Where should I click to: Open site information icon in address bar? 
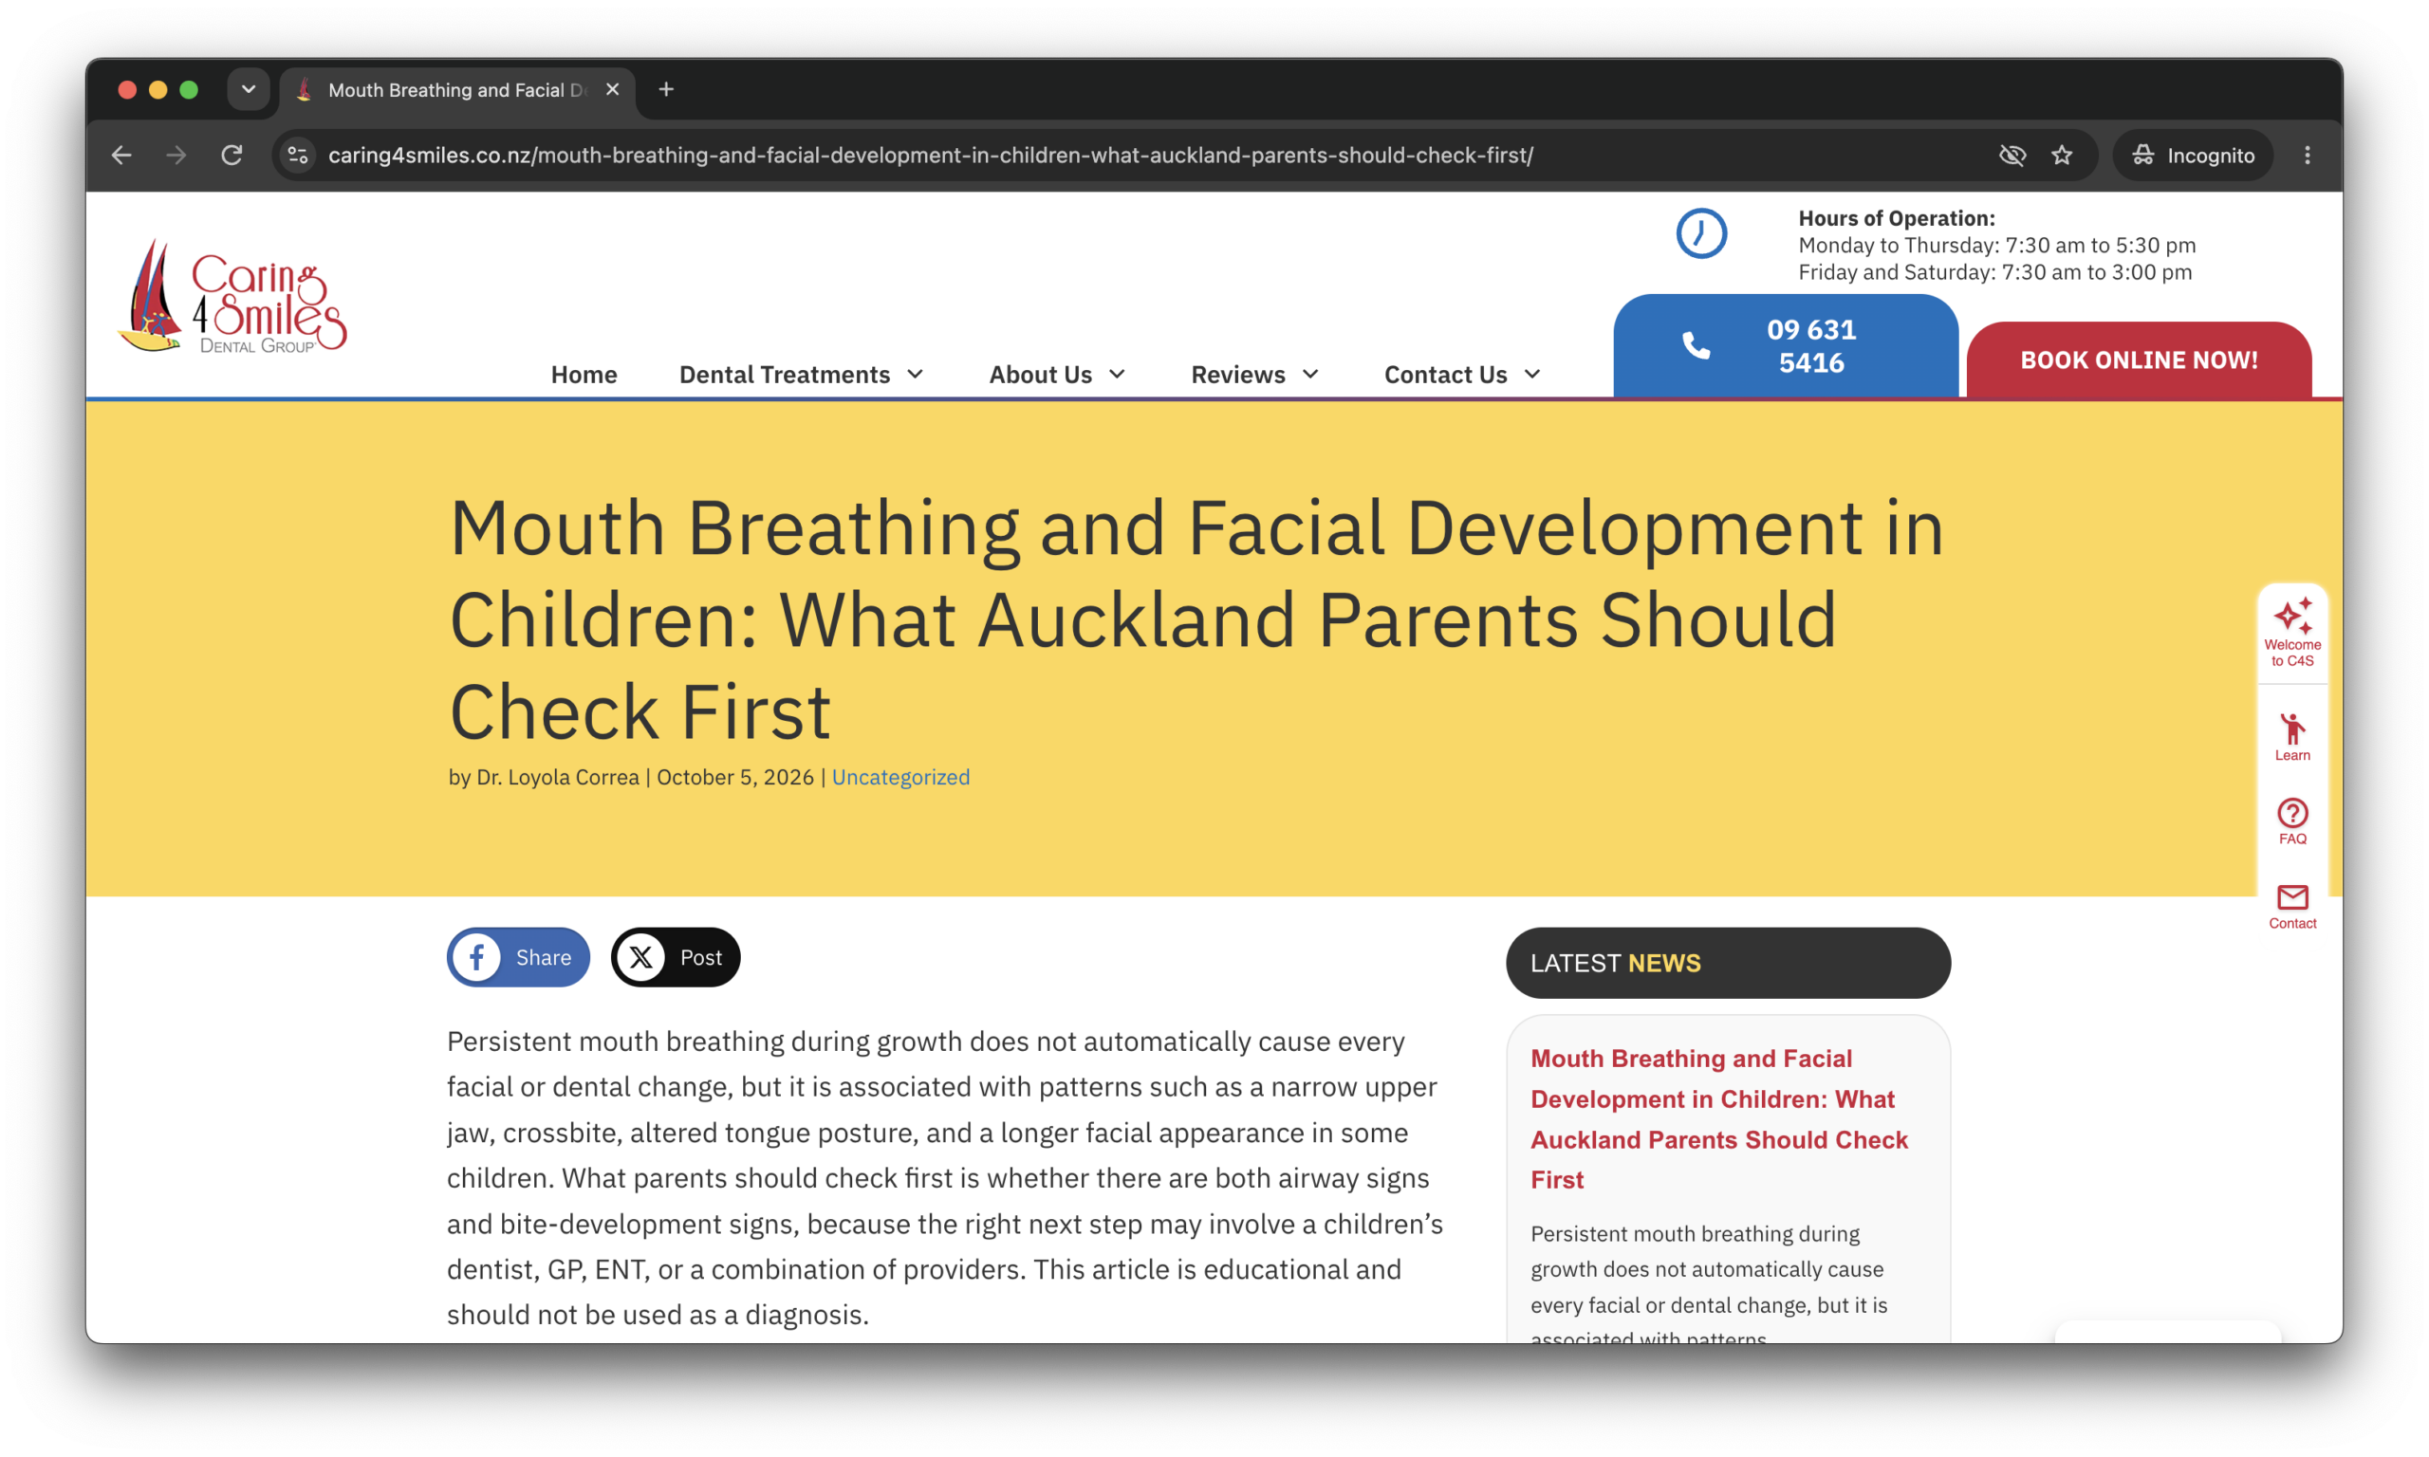tap(298, 156)
